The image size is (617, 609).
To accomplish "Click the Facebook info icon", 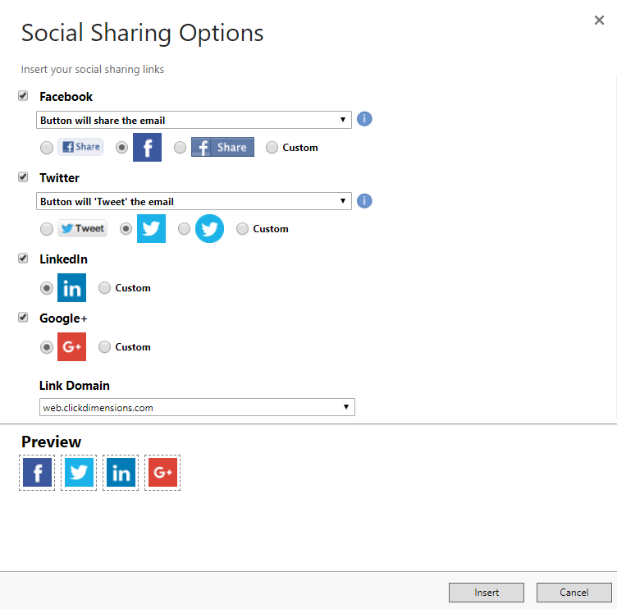I will point(364,119).
